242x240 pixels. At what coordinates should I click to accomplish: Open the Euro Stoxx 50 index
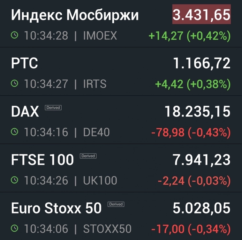coord(56,208)
